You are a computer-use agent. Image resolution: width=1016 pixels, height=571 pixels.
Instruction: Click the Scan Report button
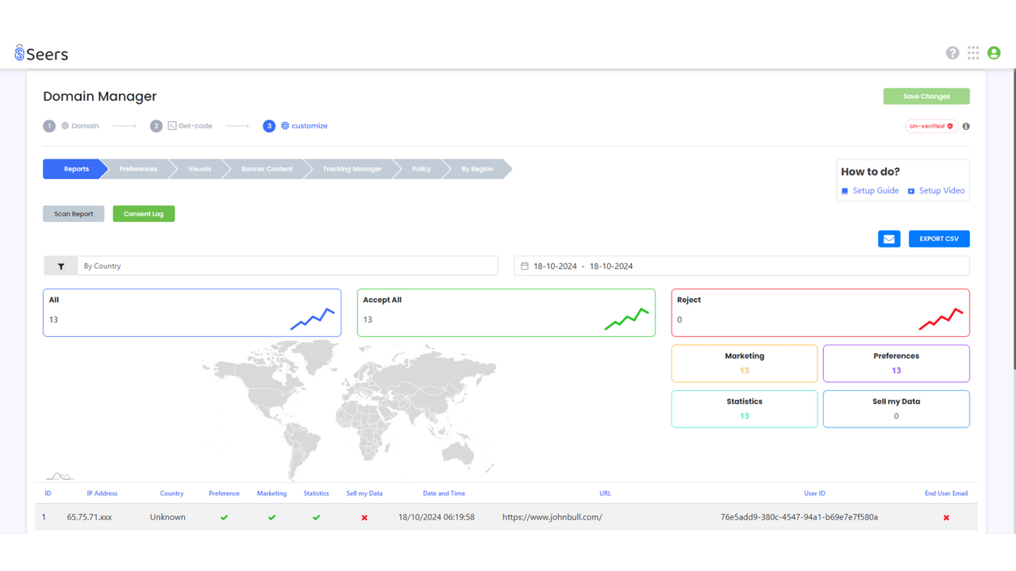pyautogui.click(x=74, y=214)
